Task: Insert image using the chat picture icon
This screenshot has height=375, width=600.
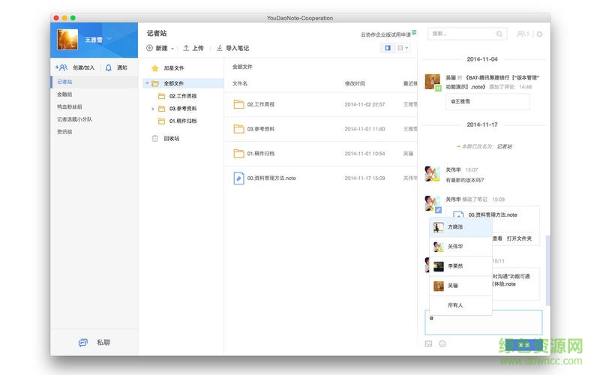Action: (x=428, y=343)
